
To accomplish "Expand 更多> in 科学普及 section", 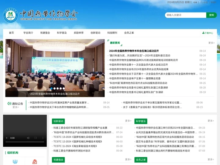I will tap(211, 121).
